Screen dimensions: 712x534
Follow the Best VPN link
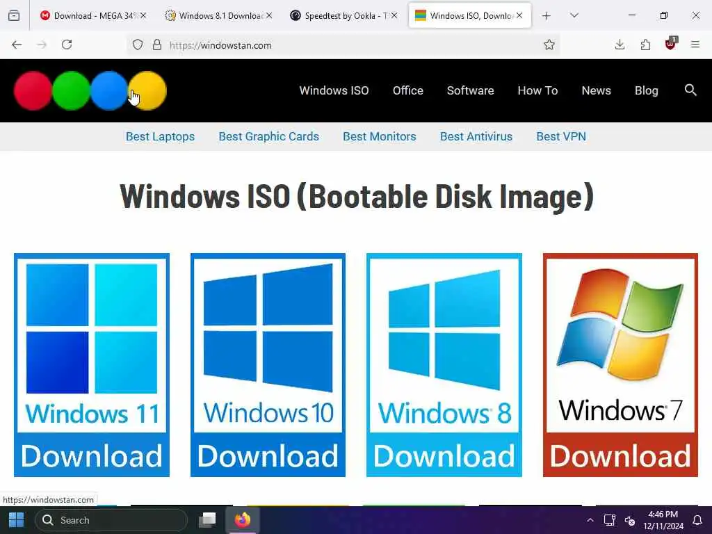[561, 136]
